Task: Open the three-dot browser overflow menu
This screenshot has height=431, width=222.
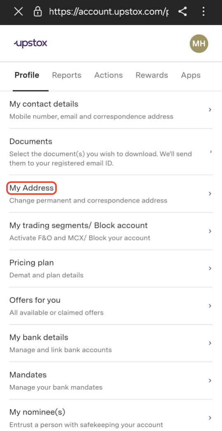Action: click(x=203, y=12)
